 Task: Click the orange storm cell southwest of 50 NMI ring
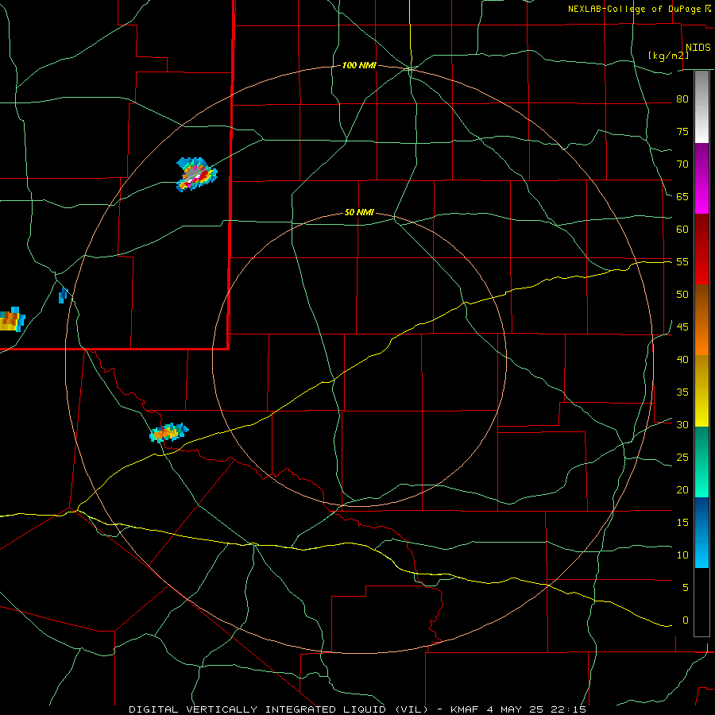coord(168,433)
